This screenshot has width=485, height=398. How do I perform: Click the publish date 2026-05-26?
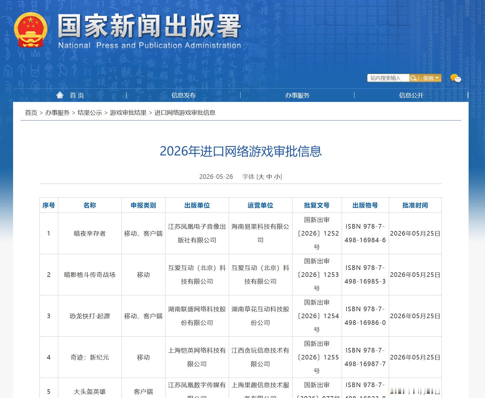click(x=216, y=177)
